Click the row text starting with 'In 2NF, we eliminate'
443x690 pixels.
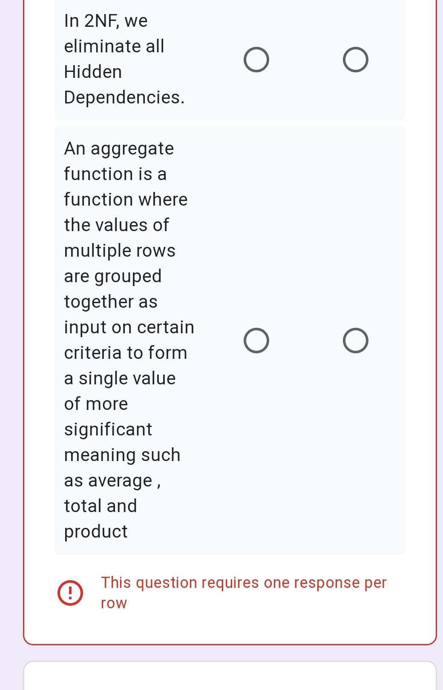(124, 60)
